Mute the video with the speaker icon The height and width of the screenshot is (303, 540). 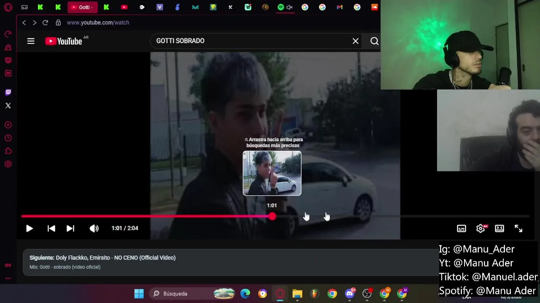94,229
